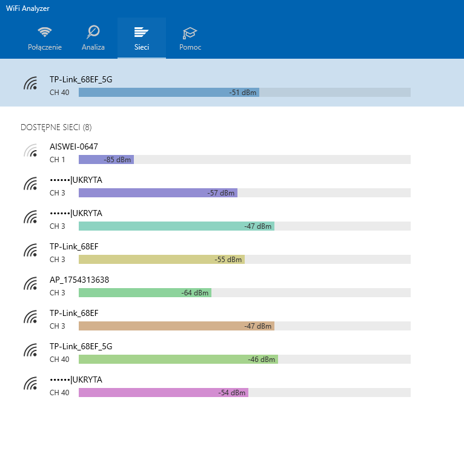Switch to the Pomoc tab label
Viewport: 464px width, 460px height.
click(190, 47)
